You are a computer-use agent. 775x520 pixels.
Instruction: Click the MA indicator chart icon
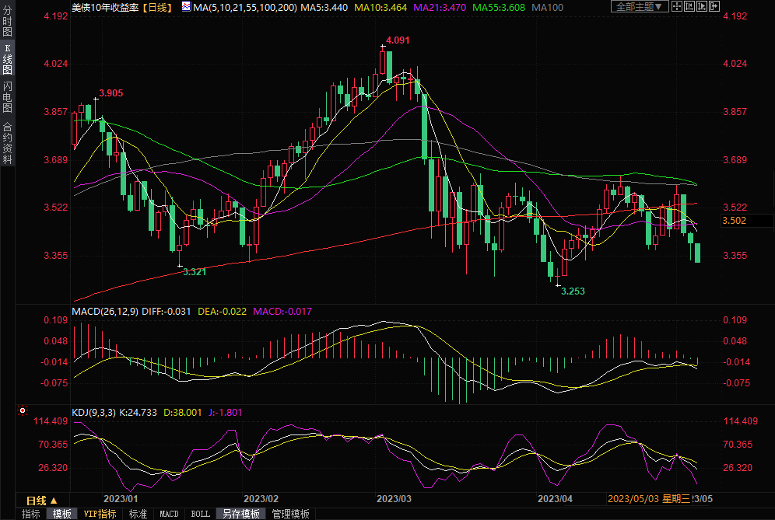point(185,6)
